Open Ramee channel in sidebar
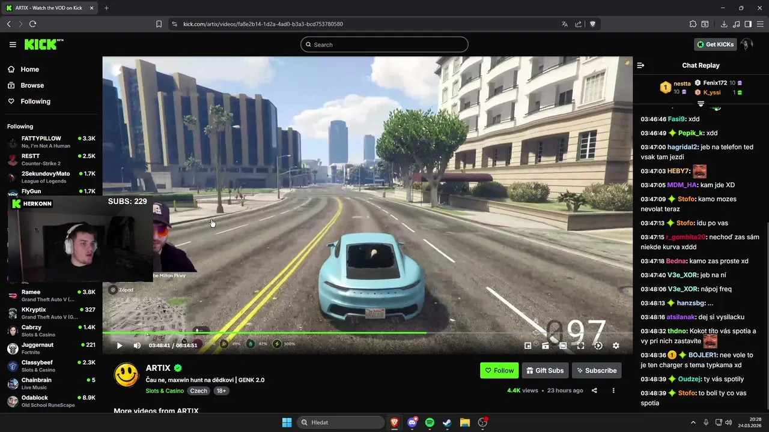 click(x=52, y=295)
